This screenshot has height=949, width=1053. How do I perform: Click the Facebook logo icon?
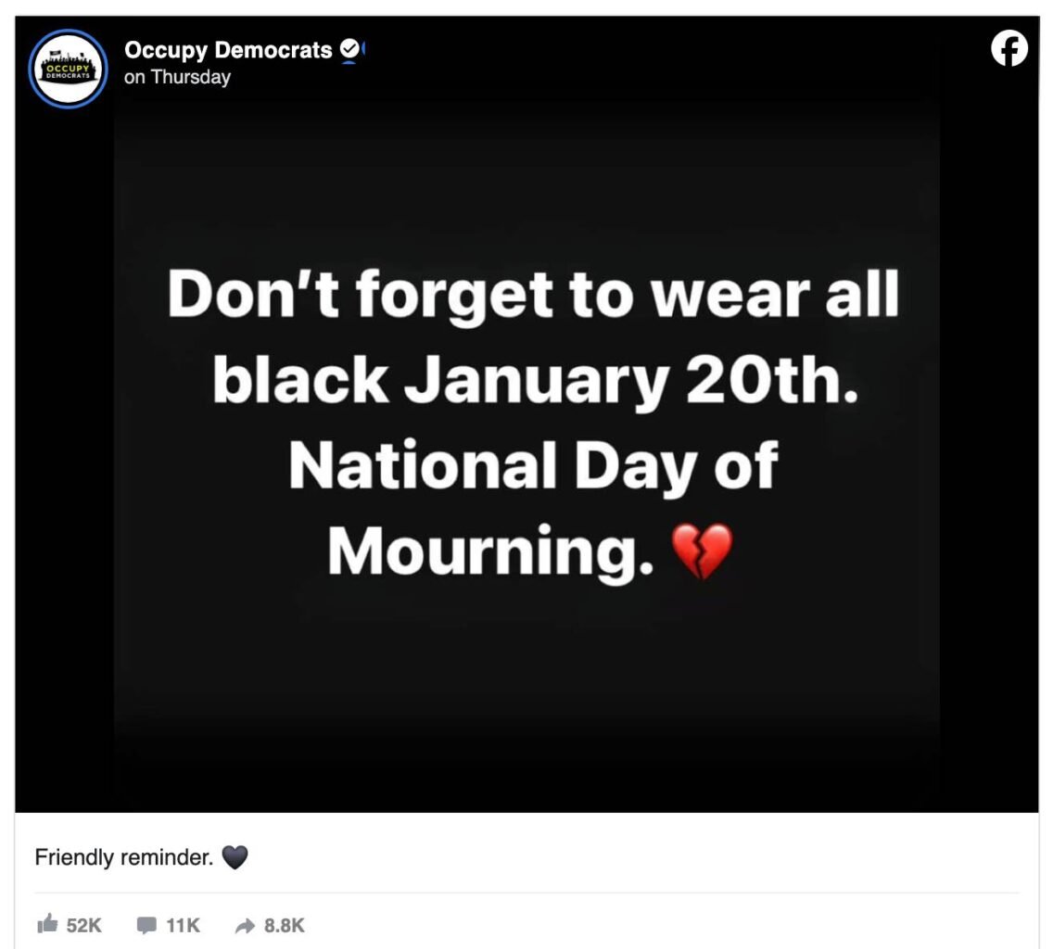click(1009, 48)
